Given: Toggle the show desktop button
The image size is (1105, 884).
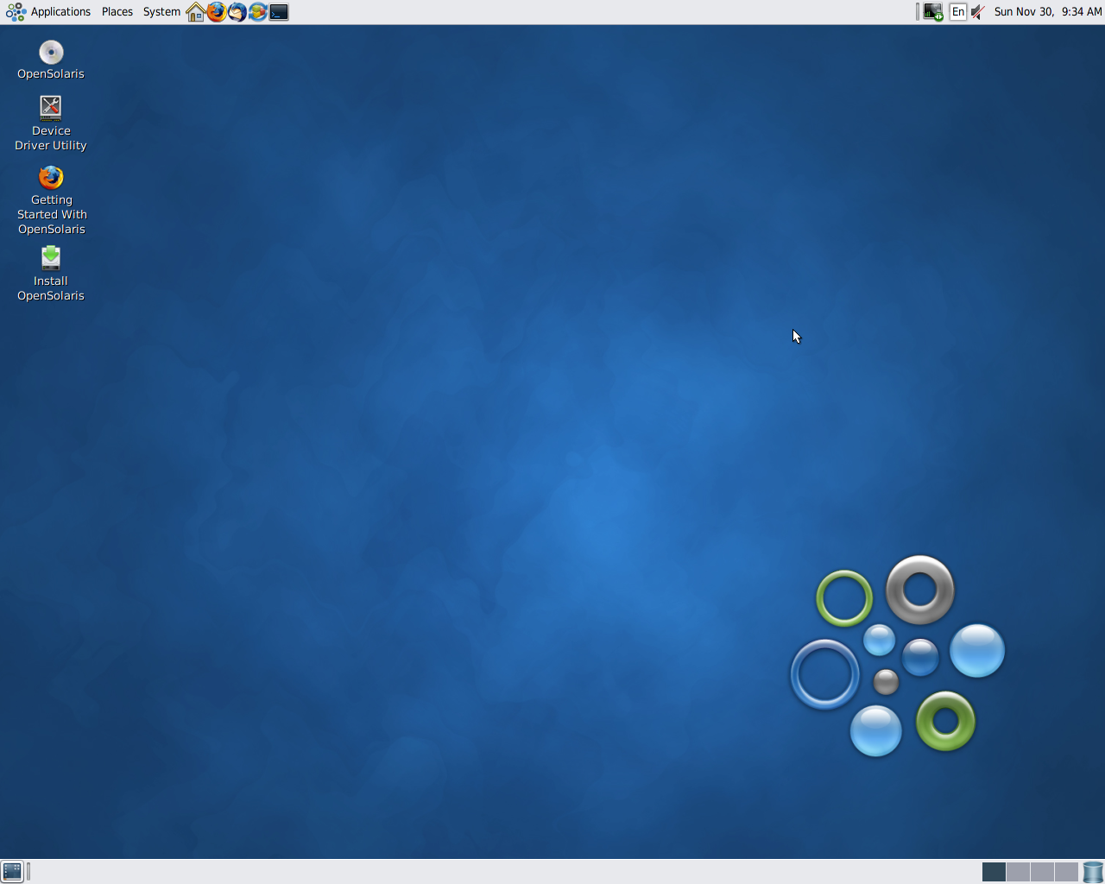Looking at the screenshot, I should [13, 871].
